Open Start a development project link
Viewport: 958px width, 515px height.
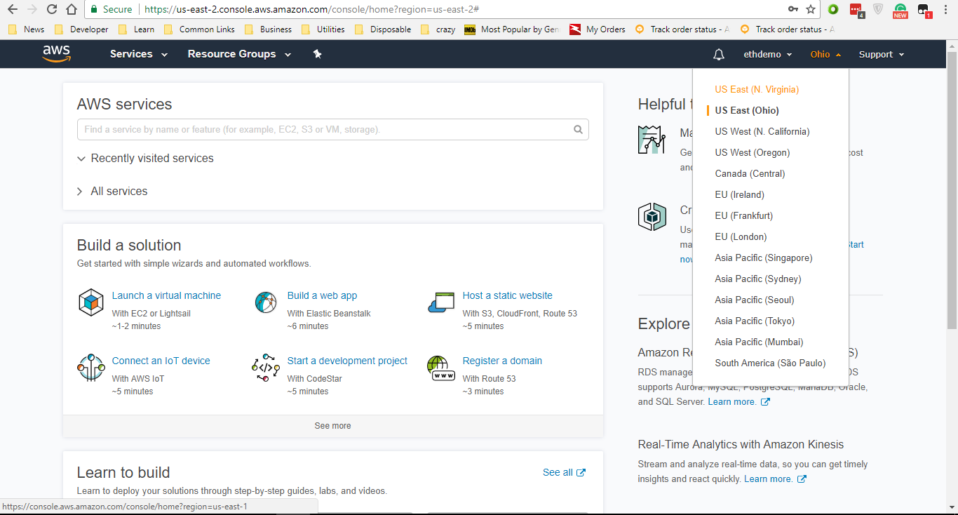point(347,361)
